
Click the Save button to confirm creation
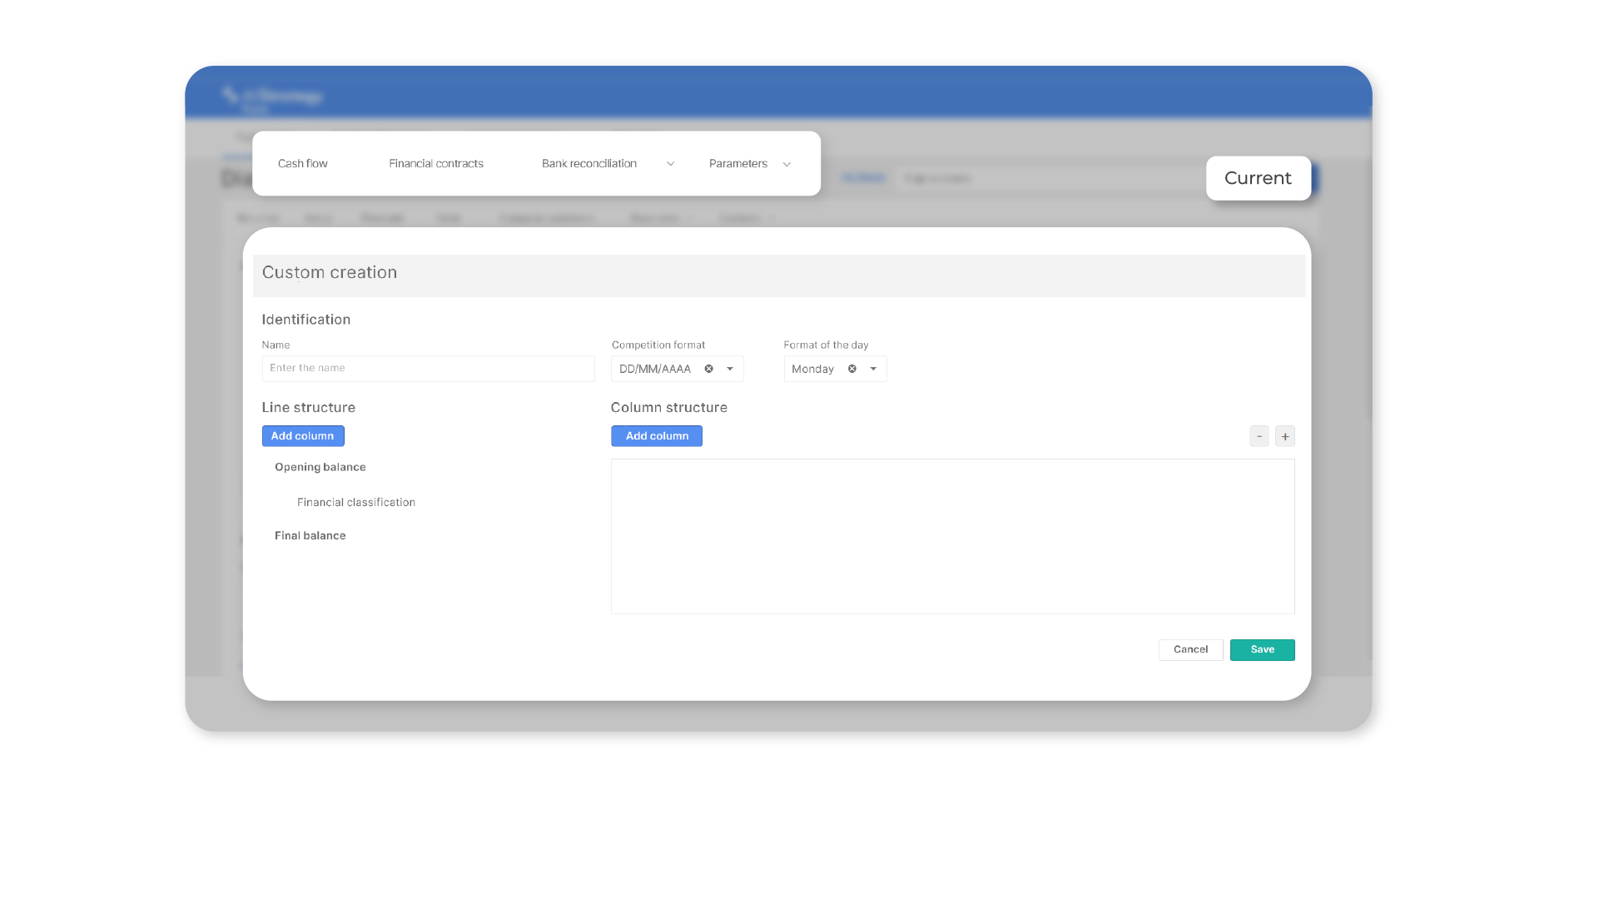tap(1262, 648)
